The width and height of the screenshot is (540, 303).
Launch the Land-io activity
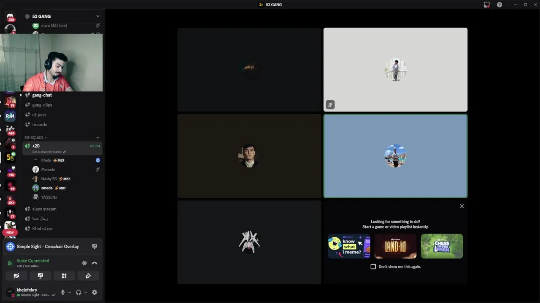point(395,246)
